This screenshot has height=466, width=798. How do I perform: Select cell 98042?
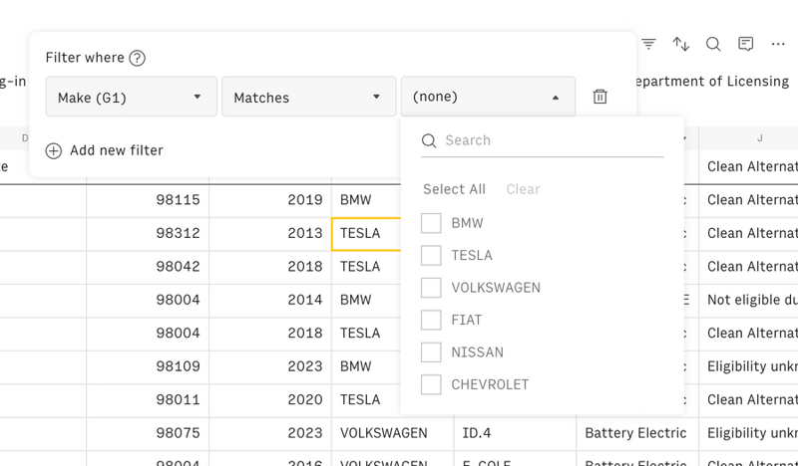(x=148, y=267)
